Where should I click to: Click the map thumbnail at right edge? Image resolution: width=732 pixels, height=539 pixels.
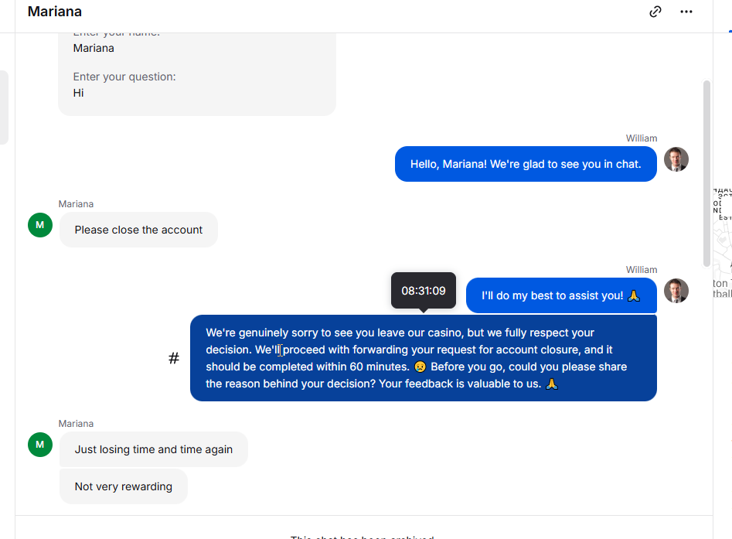click(x=723, y=243)
